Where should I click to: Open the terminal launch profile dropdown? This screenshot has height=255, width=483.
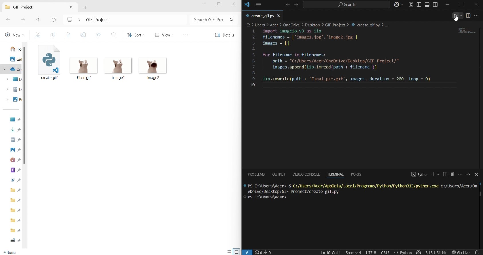tap(438, 174)
